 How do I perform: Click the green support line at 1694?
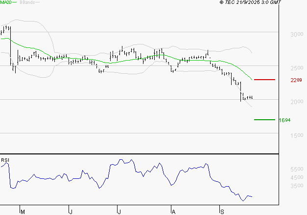[x=264, y=120]
